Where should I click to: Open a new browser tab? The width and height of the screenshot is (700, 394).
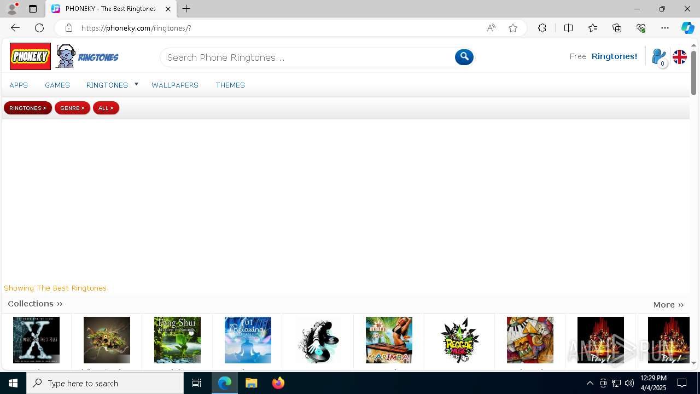186,9
